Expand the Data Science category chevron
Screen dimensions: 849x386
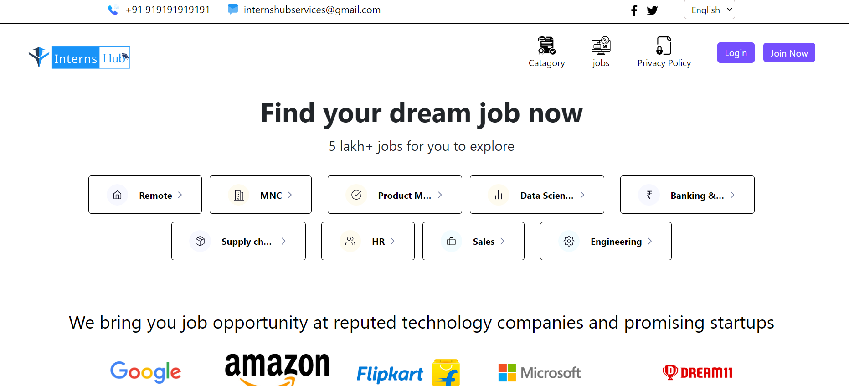click(x=582, y=195)
